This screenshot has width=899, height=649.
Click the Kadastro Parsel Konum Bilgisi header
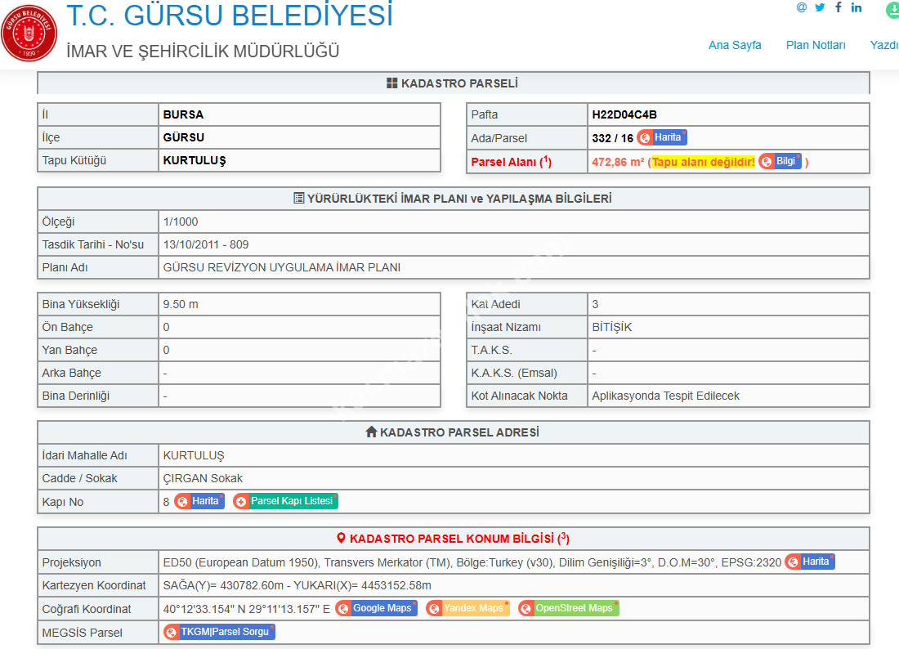click(453, 539)
